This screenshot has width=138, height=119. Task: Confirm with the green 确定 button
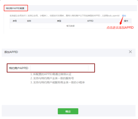coord(68,111)
